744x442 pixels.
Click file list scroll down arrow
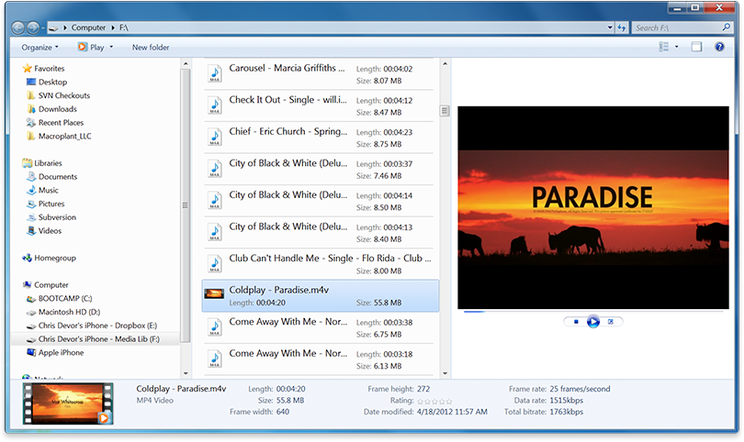[x=445, y=374]
